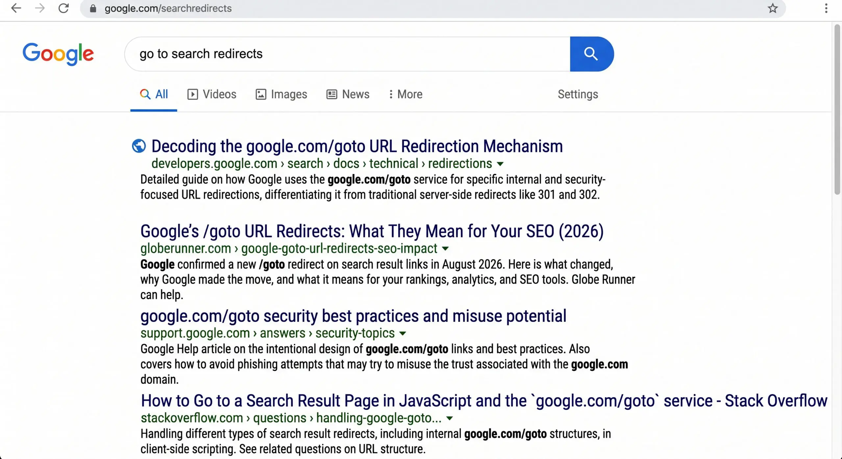The height and width of the screenshot is (459, 842).
Task: Open the "Google's /goto URL Redirects" SEO result
Action: pyautogui.click(x=372, y=231)
